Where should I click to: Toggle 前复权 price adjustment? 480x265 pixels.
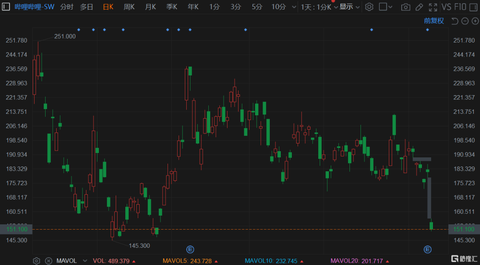tap(434, 21)
